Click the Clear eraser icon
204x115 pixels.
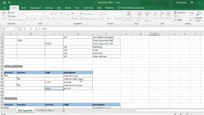point(175,20)
